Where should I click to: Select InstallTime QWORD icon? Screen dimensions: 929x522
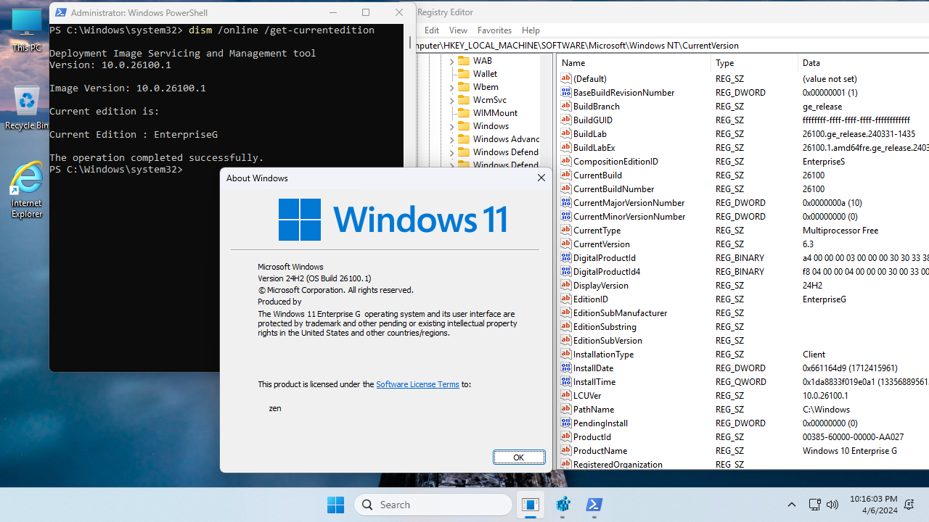[x=566, y=381]
